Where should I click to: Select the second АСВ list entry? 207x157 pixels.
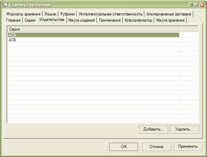tap(93, 40)
